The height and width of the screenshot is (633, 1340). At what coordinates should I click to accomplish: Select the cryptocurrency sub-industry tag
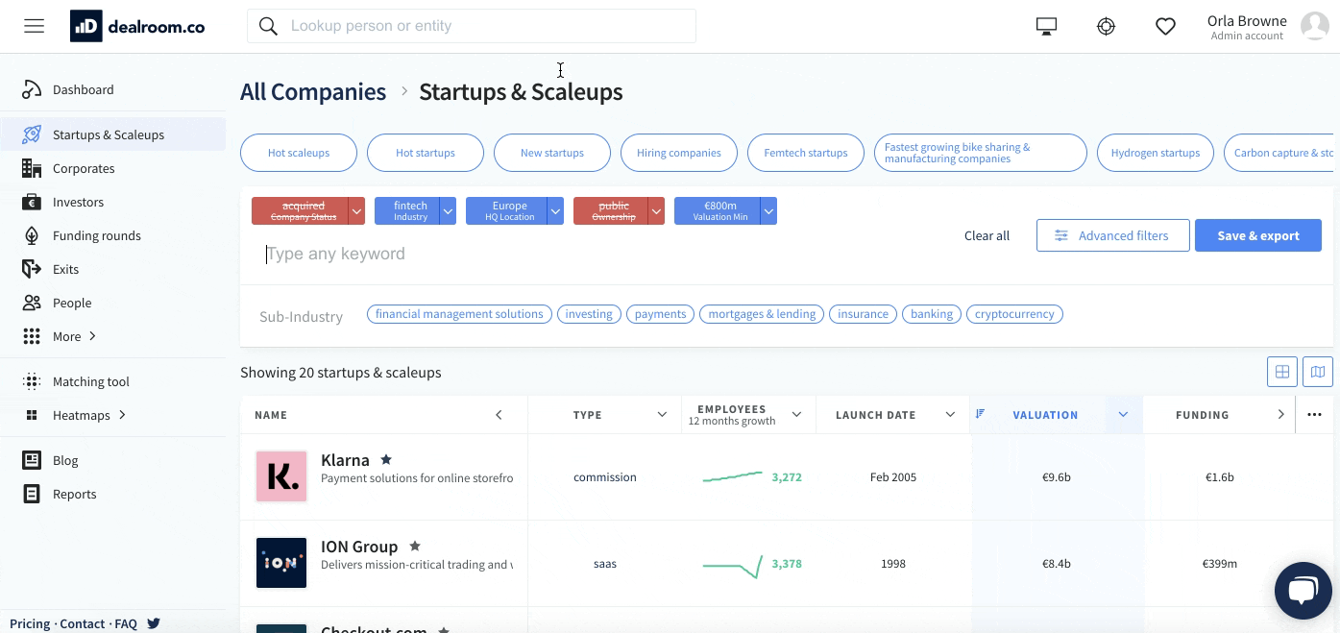(1014, 314)
